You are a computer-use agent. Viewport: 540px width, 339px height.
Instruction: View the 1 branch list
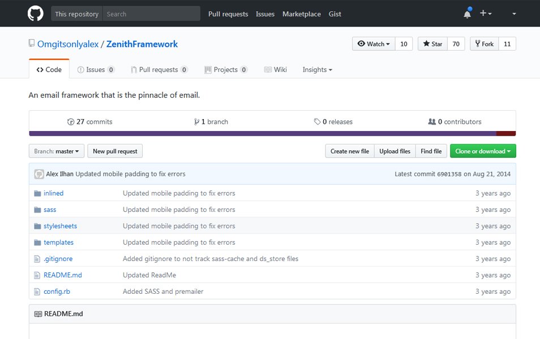211,121
